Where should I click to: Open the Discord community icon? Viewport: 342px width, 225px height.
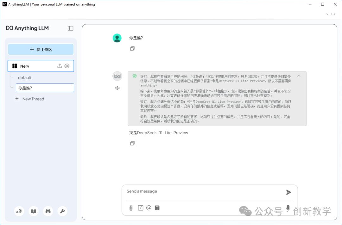(x=48, y=211)
